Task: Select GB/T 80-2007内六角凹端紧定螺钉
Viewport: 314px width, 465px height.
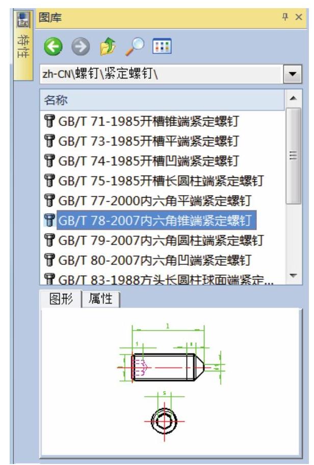Action: (x=155, y=260)
